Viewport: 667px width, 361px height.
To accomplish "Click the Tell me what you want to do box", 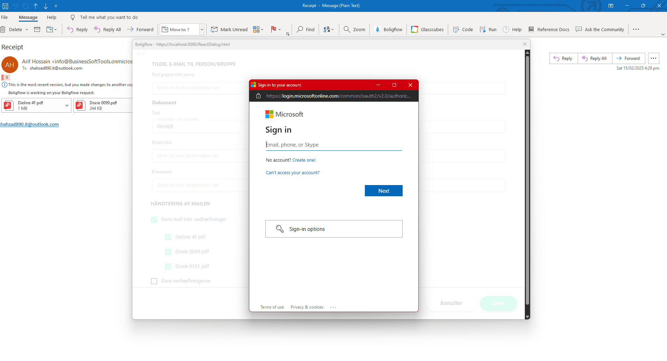I will [x=109, y=17].
